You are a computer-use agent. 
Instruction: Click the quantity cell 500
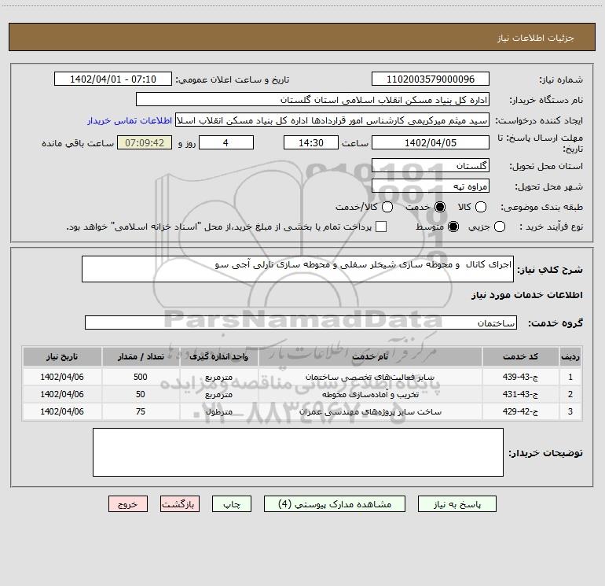pos(141,377)
